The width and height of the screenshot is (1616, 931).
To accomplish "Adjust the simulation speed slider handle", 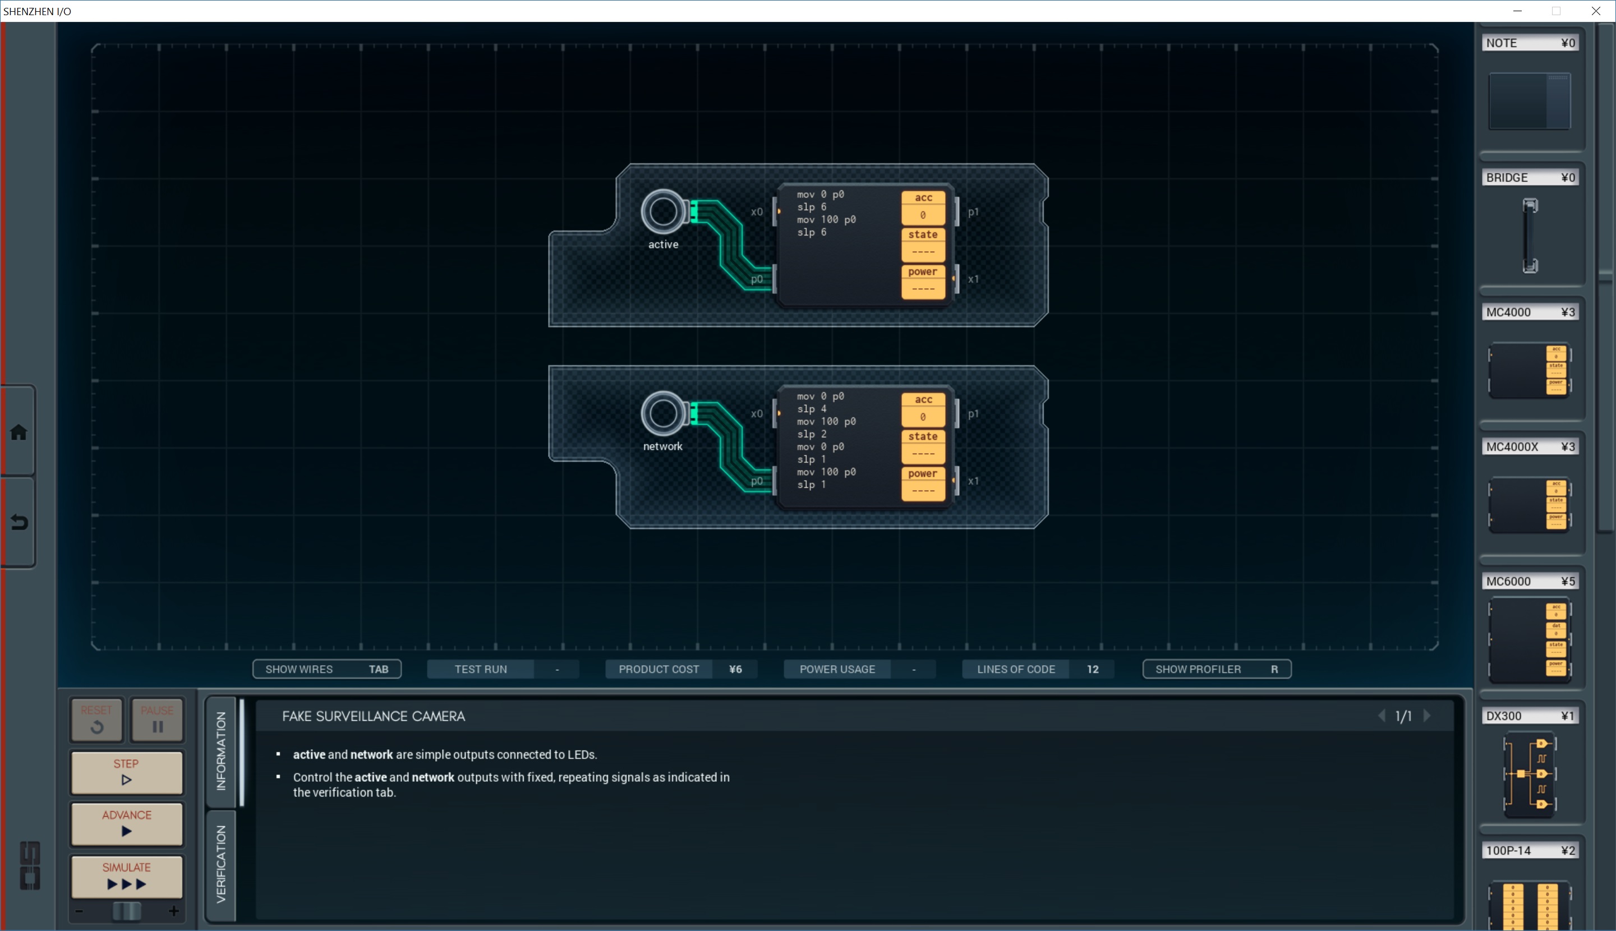I will (127, 911).
